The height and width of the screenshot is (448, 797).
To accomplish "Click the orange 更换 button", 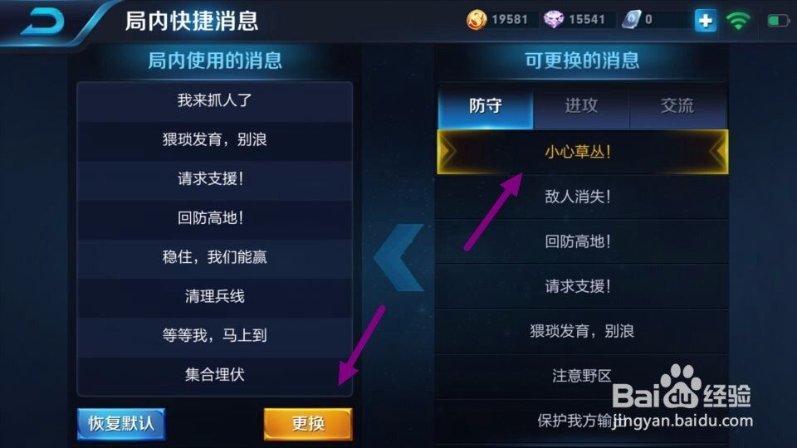I will tap(308, 424).
